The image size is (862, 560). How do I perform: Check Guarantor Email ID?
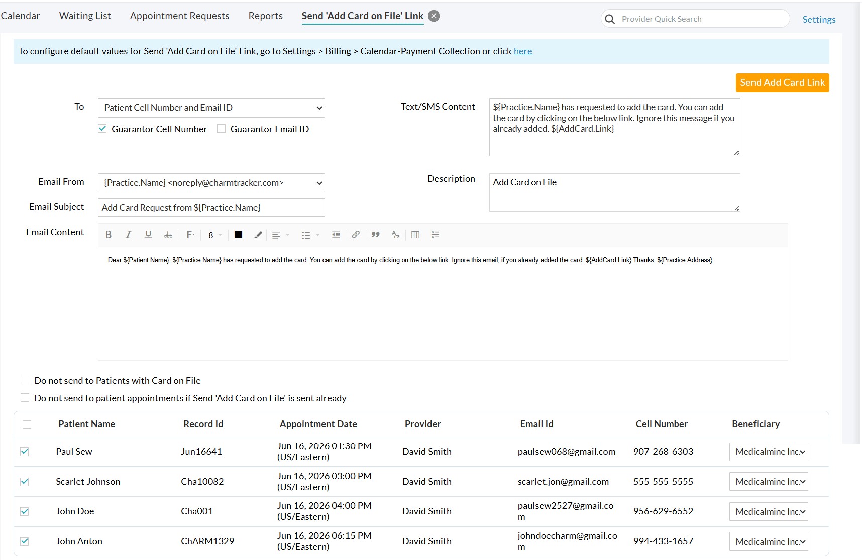(x=221, y=129)
